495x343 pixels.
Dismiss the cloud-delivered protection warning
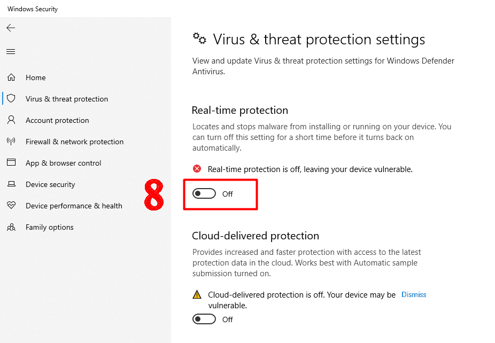414,294
